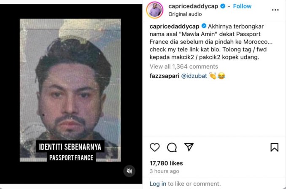Share post with paper plane icon

[189, 147]
